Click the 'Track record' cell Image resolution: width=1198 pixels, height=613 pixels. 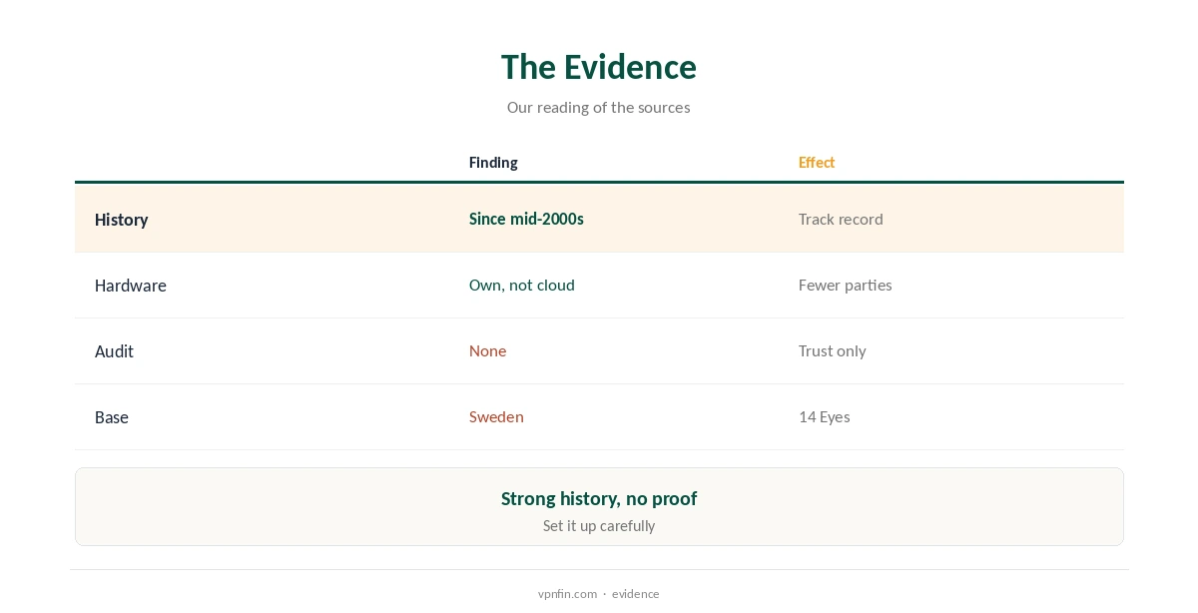[841, 219]
